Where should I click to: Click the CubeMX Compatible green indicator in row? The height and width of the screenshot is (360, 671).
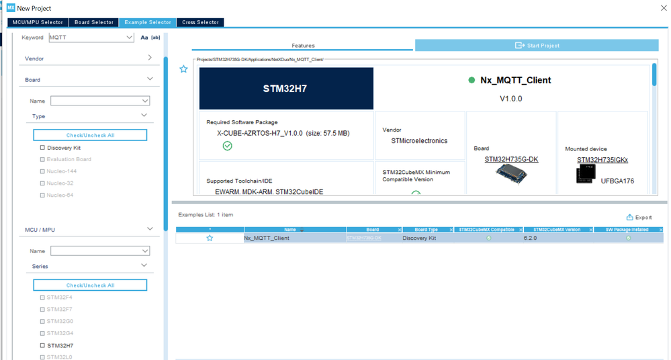click(489, 238)
